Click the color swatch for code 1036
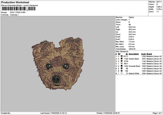The image size is (163, 115). (x=122, y=56)
